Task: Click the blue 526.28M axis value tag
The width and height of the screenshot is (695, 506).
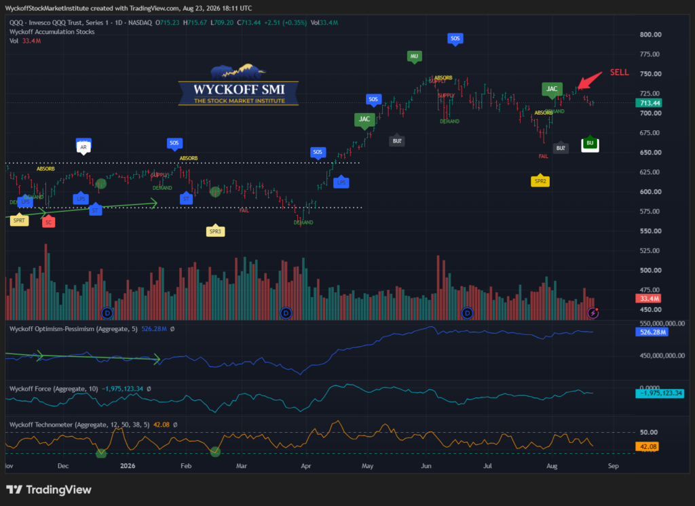Action: tap(652, 332)
